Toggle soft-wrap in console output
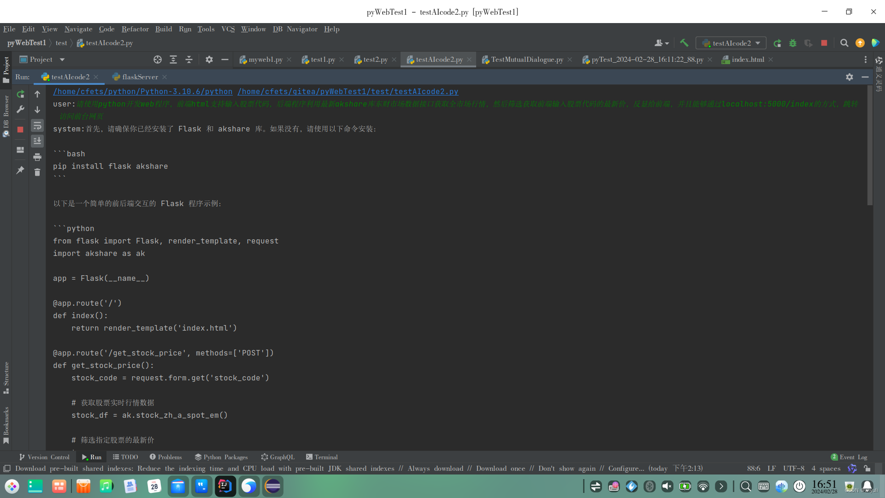Viewport: 885px width, 498px height. (37, 125)
